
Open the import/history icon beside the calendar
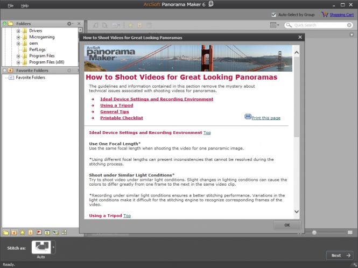(x=55, y=232)
